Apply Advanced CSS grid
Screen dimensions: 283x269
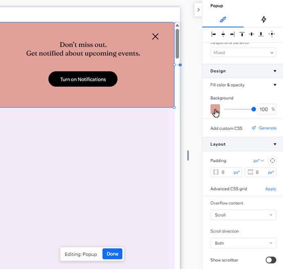coord(271,189)
